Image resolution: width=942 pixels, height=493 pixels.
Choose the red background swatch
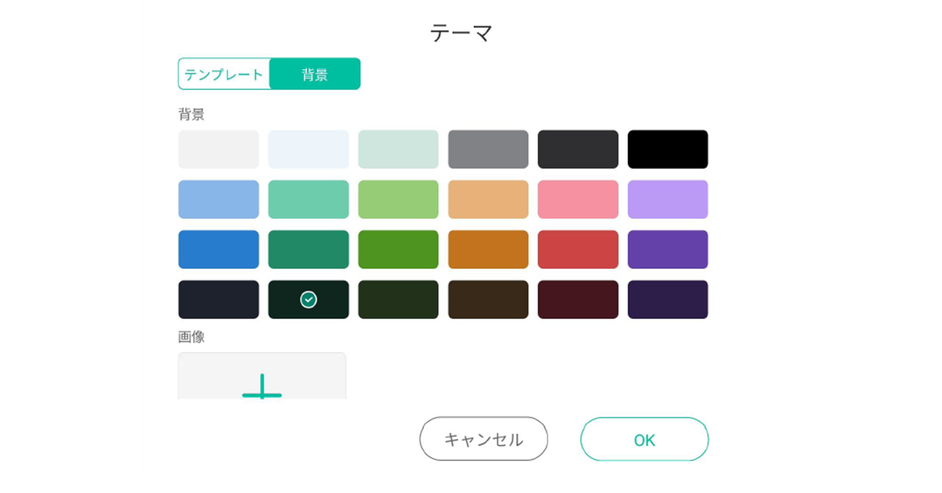pyautogui.click(x=578, y=249)
